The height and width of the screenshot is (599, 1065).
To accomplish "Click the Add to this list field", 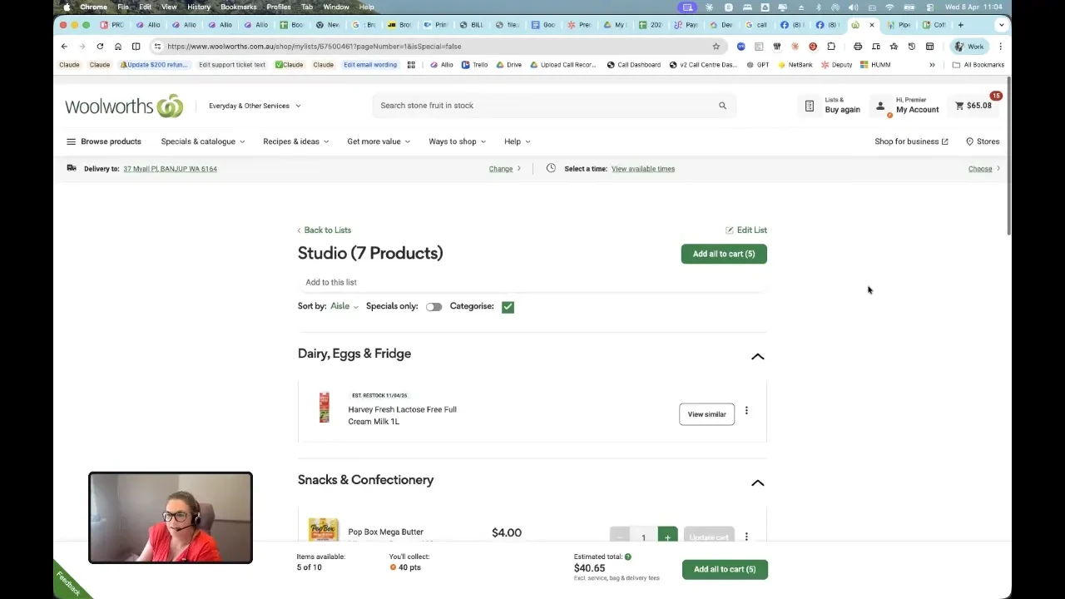I will pos(532,282).
